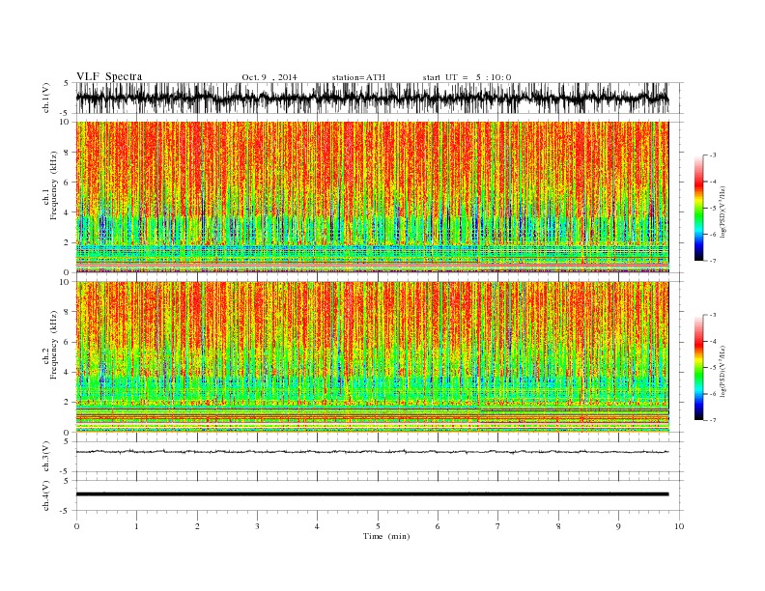Click the "-3" label on the ch.1 color bar
The height and width of the screenshot is (591, 765).
point(713,155)
